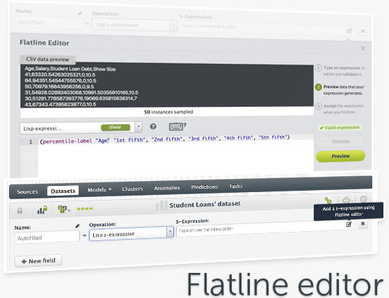
Task: Click the bar chart with lock icon
Action: [x=42, y=210]
